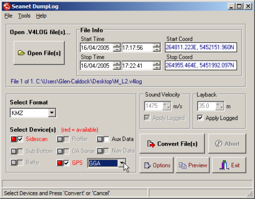Toggle Sound Velocity Apply Logged checkbox
This screenshot has height=199, width=255.
(x=147, y=118)
